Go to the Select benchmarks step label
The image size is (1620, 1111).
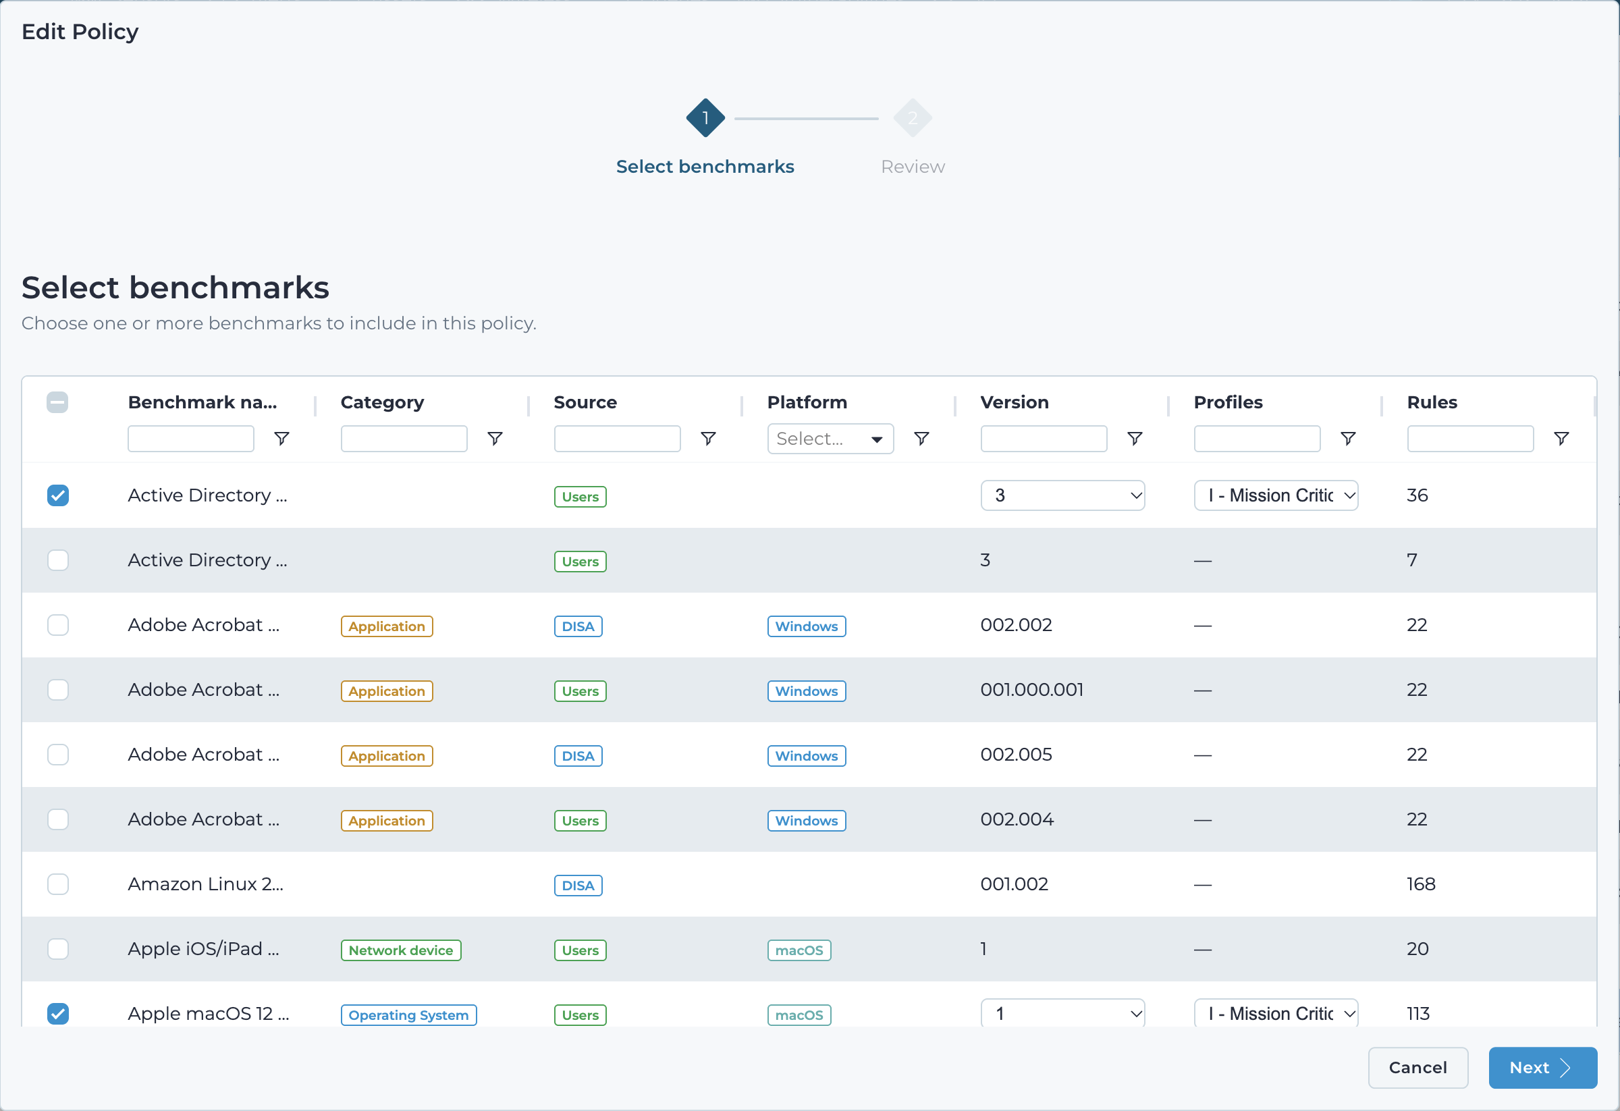click(x=705, y=167)
